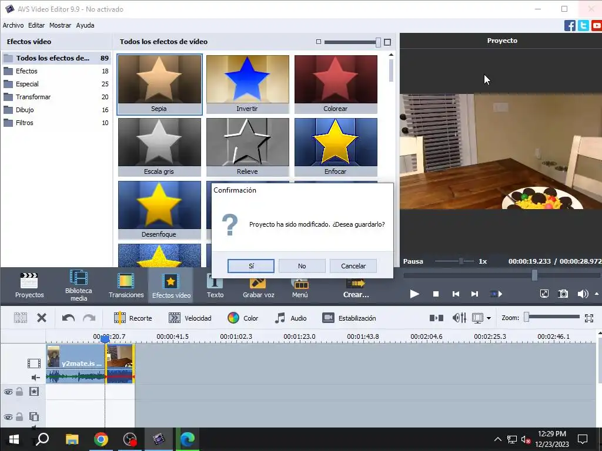The image size is (602, 451).
Task: Redo the last undone edit
Action: [89, 318]
